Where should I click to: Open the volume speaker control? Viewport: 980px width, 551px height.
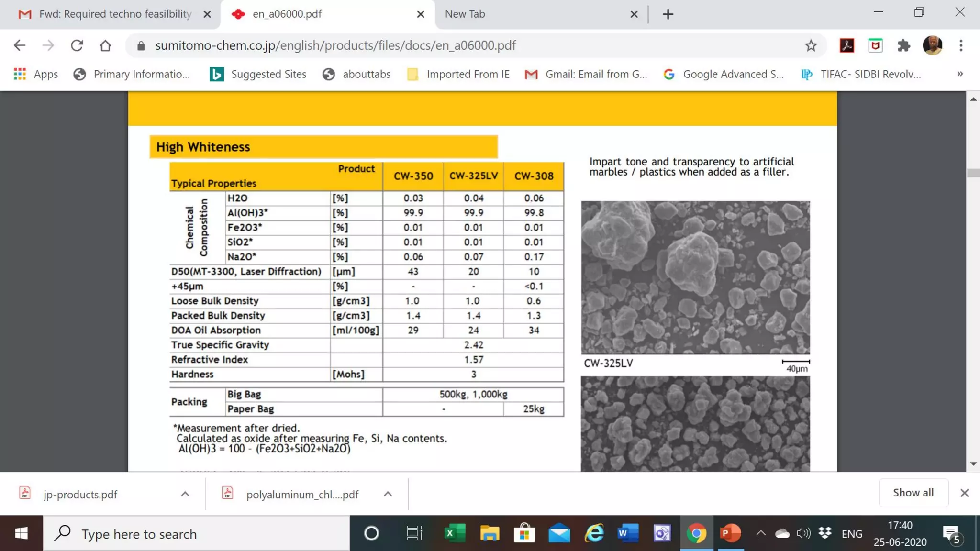pyautogui.click(x=804, y=533)
